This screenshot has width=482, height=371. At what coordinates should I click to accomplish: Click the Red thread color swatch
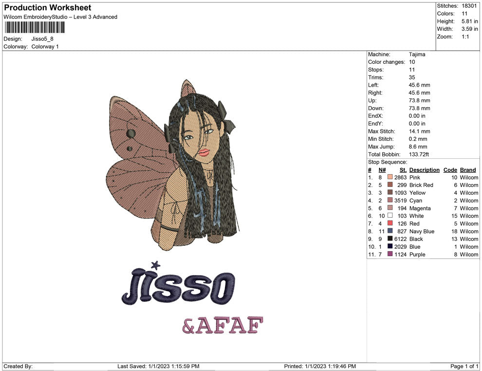pyautogui.click(x=390, y=223)
